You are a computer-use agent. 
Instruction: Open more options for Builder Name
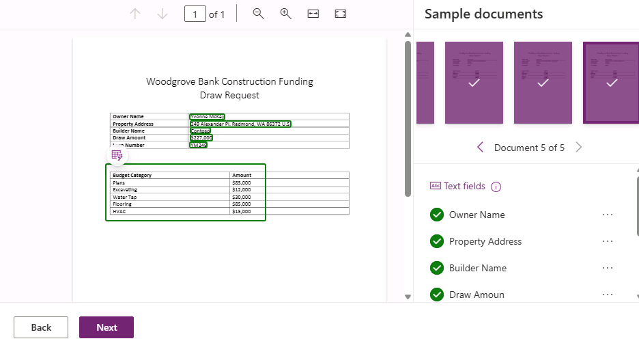click(608, 268)
